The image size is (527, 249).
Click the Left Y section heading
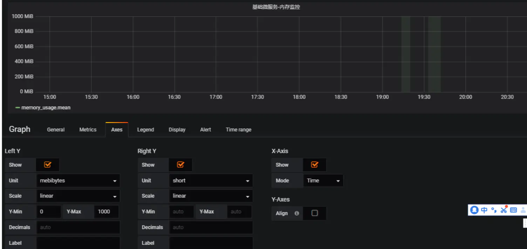coord(13,151)
